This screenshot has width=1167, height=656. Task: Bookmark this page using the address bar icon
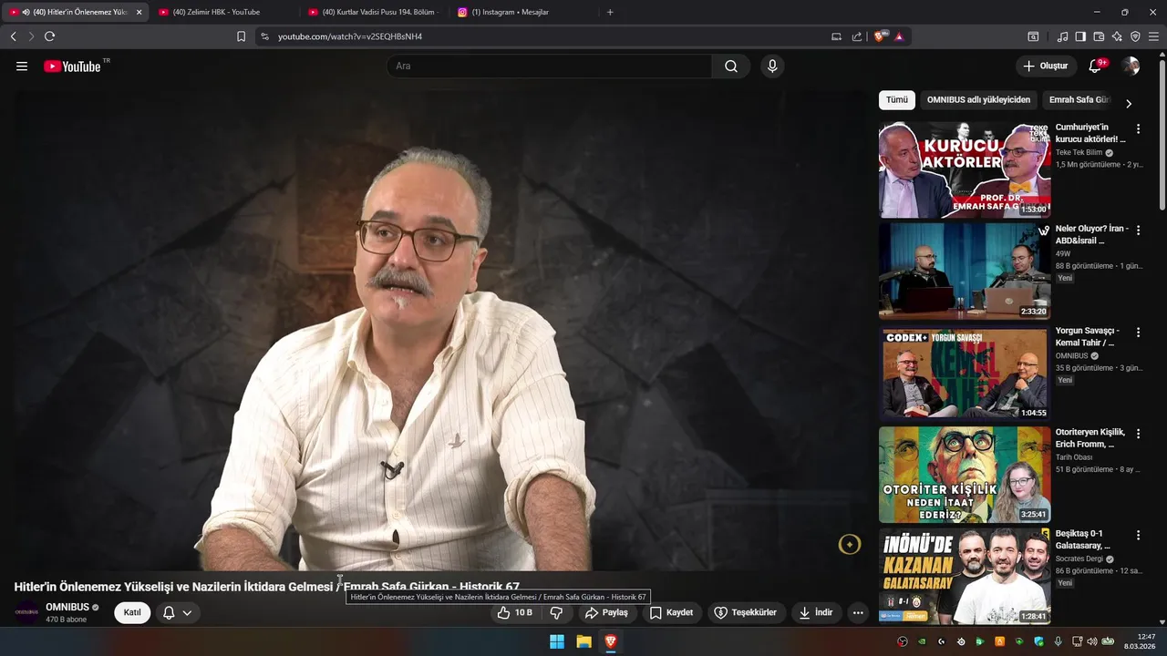[241, 36]
